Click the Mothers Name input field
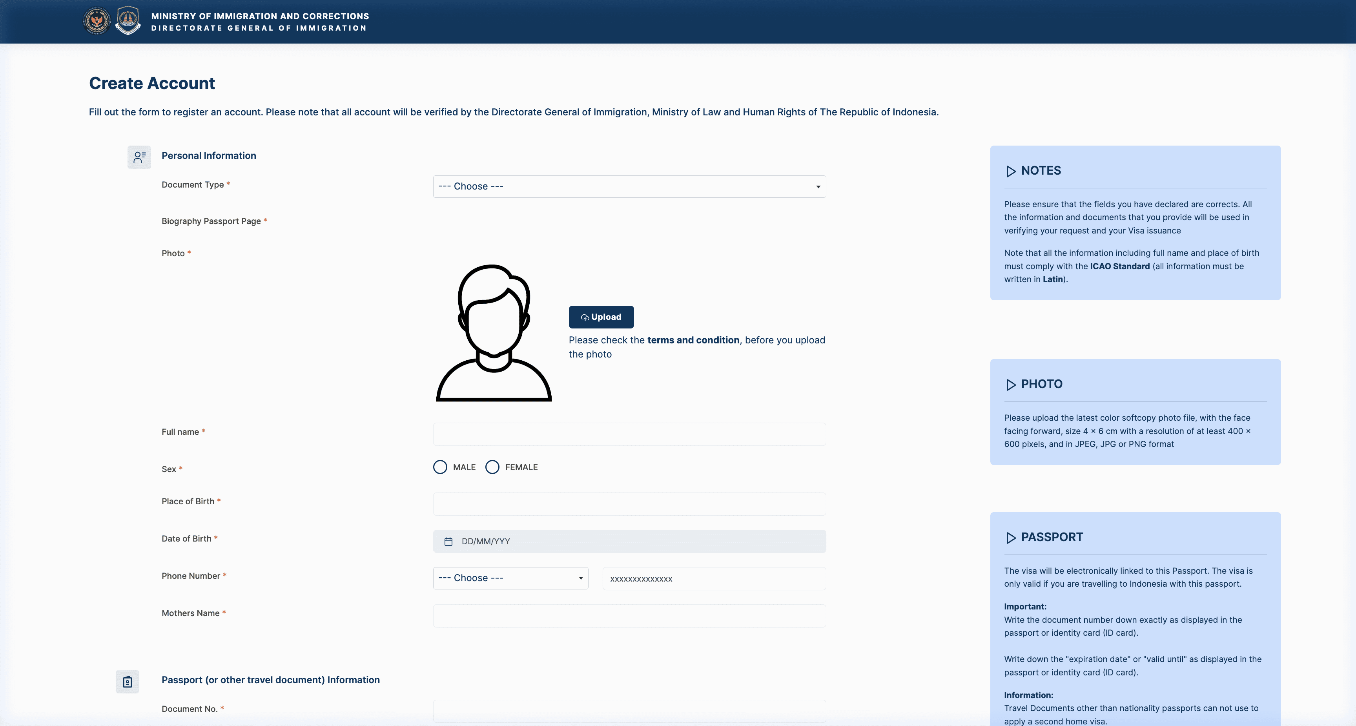This screenshot has height=726, width=1356. tap(629, 616)
